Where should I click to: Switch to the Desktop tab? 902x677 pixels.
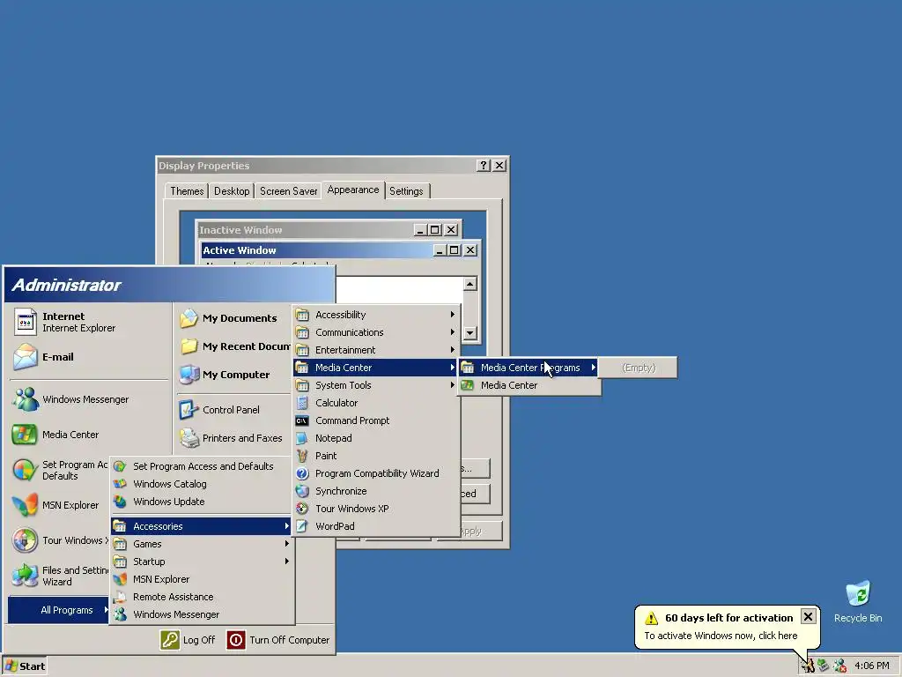pyautogui.click(x=232, y=191)
